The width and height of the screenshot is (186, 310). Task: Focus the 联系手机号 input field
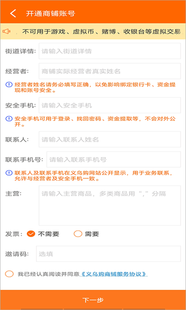tap(114, 160)
